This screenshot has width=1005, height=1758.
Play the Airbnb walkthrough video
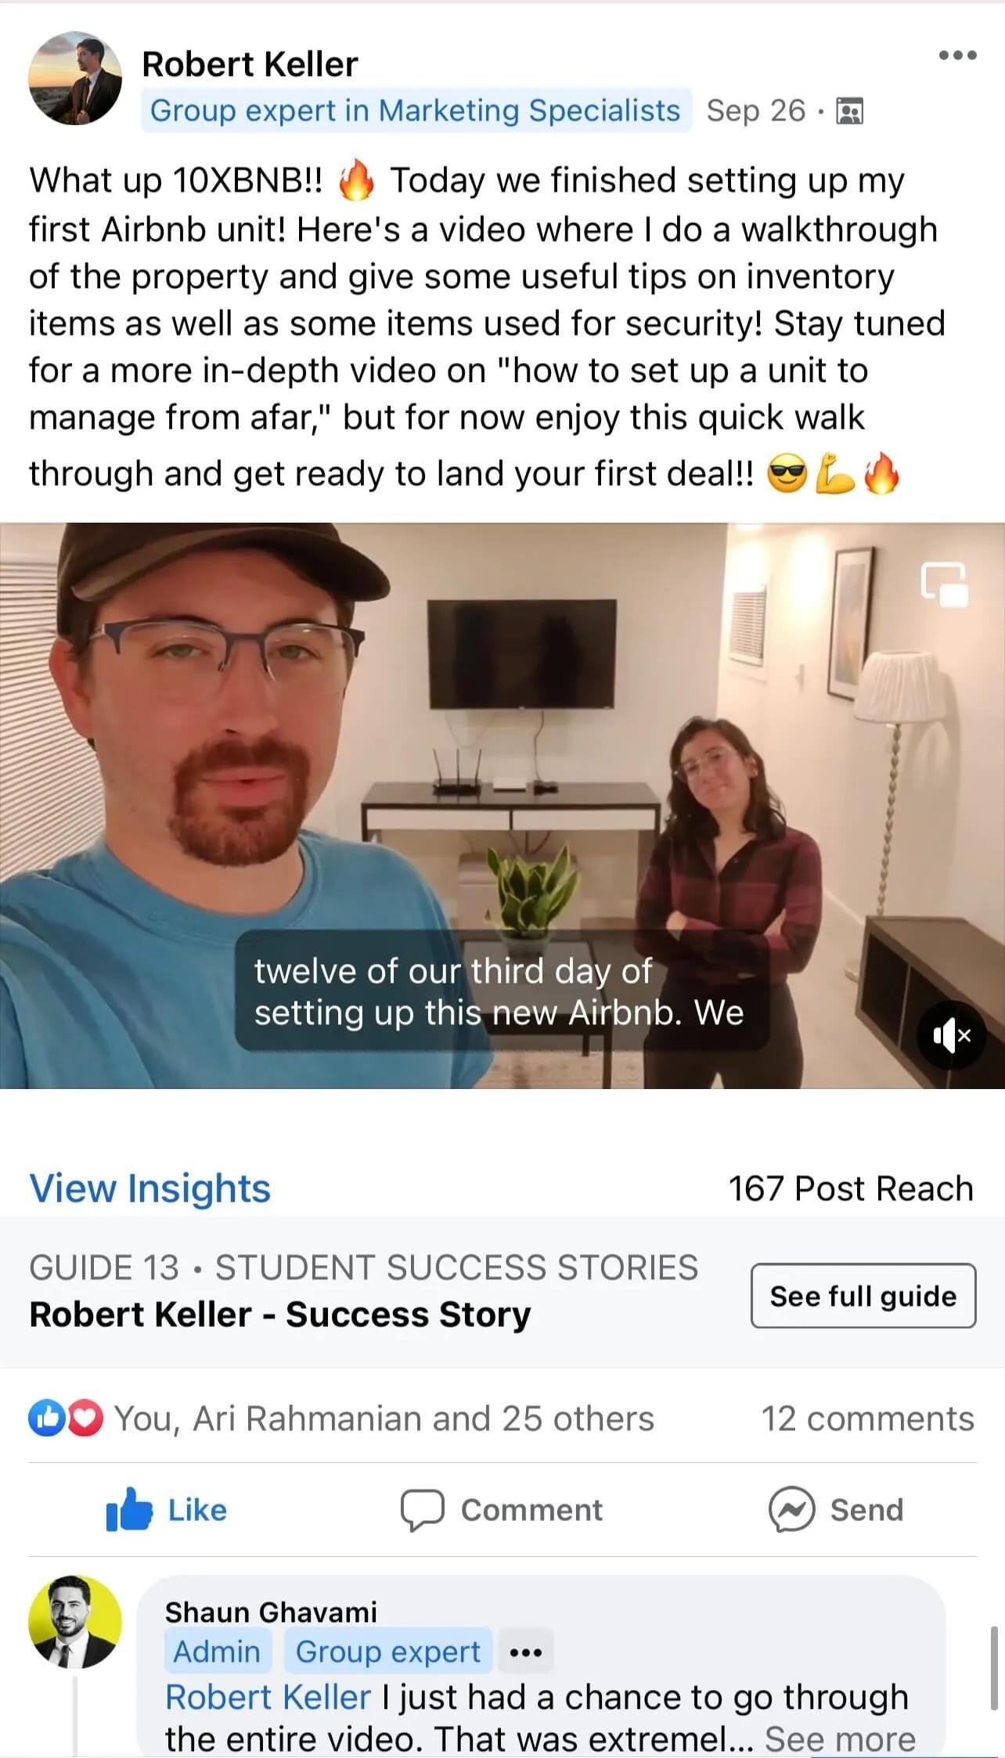502,805
